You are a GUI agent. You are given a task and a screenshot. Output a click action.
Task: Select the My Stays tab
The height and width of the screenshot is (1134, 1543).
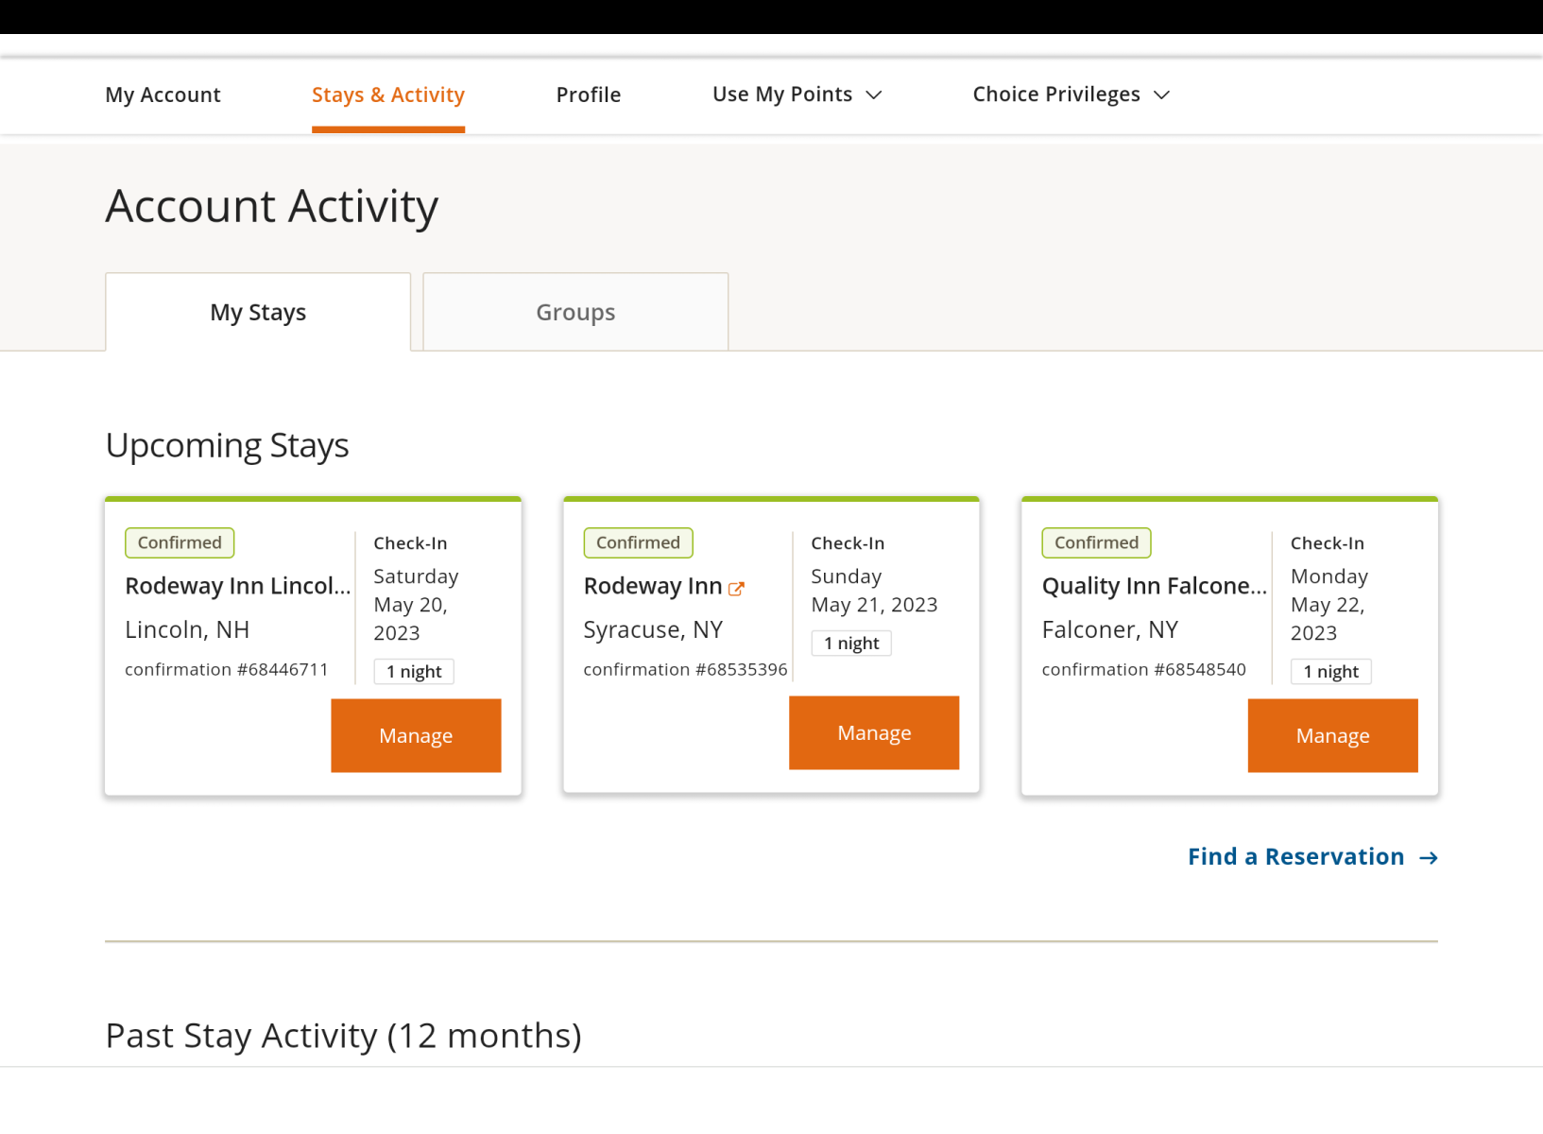pos(258,313)
